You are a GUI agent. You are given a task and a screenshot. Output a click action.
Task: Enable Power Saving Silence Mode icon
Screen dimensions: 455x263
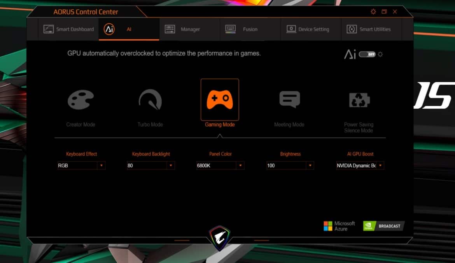pos(359,100)
